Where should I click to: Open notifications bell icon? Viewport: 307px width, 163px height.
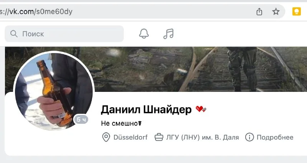(144, 33)
